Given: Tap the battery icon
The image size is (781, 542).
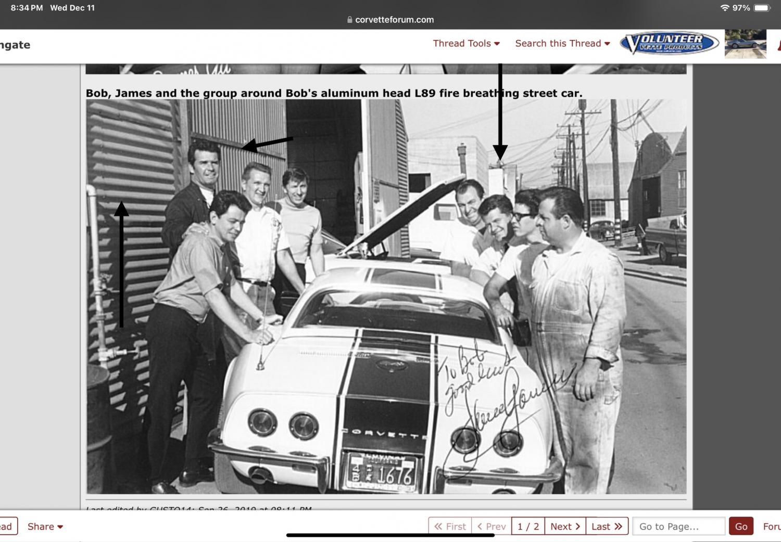Looking at the screenshot, I should coord(762,8).
